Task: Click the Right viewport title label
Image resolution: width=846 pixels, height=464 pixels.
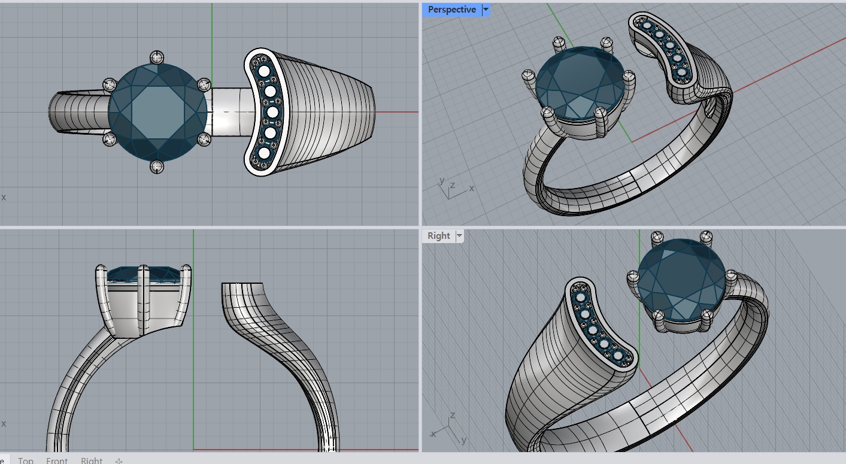Action: tap(438, 236)
